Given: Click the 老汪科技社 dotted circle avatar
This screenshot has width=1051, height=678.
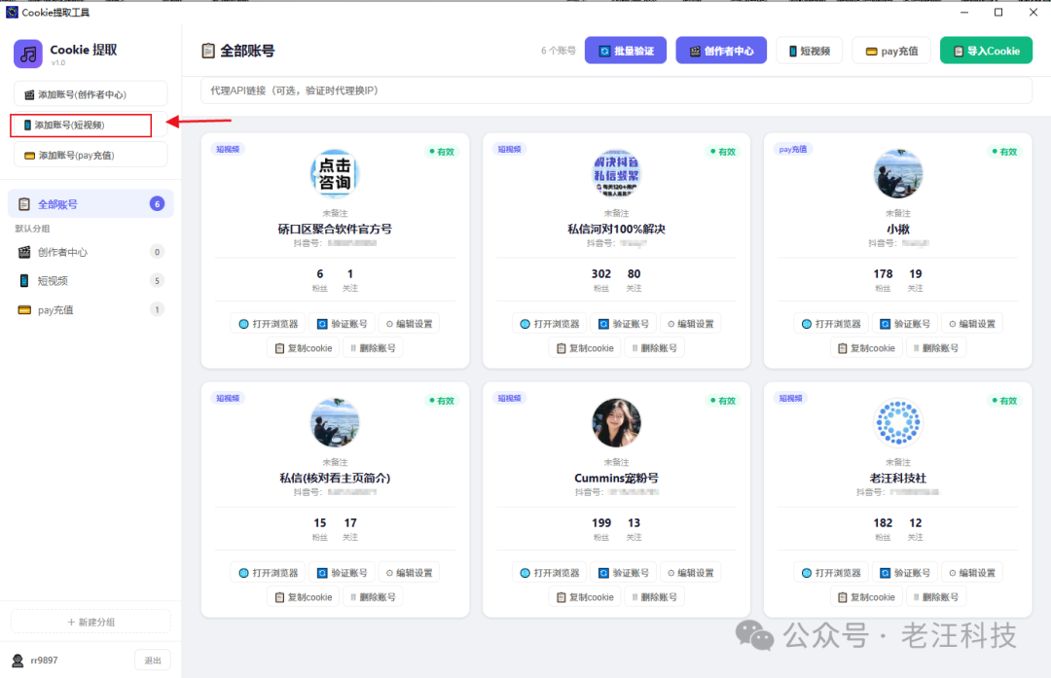Looking at the screenshot, I should [x=898, y=423].
